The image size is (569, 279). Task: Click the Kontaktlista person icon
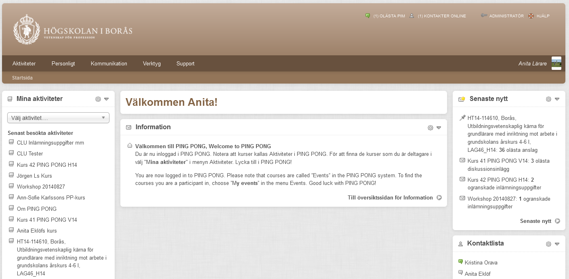[x=461, y=244]
